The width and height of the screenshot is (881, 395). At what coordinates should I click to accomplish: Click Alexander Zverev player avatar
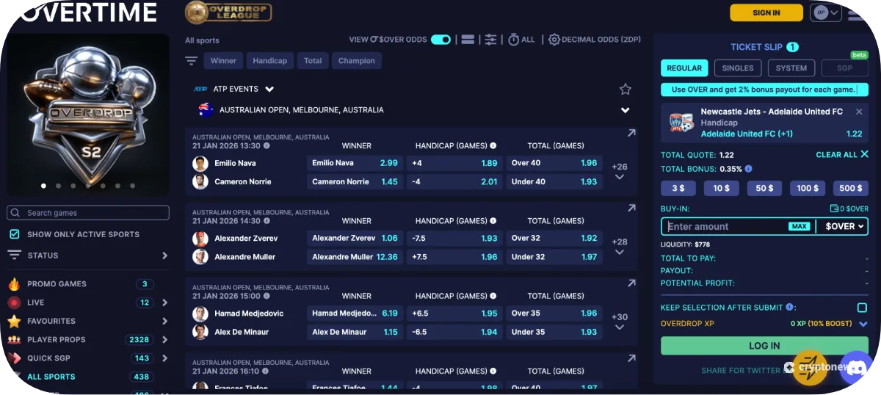(x=200, y=238)
